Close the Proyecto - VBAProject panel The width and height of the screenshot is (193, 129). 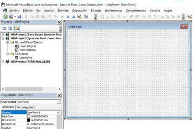tap(59, 22)
